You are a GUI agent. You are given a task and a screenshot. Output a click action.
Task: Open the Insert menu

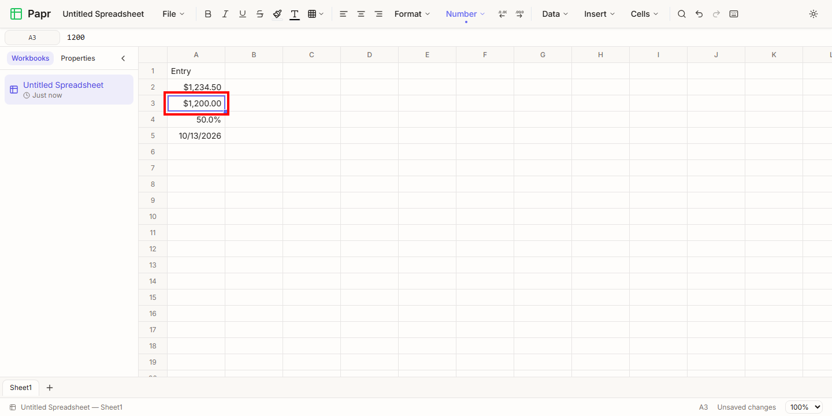pyautogui.click(x=599, y=14)
